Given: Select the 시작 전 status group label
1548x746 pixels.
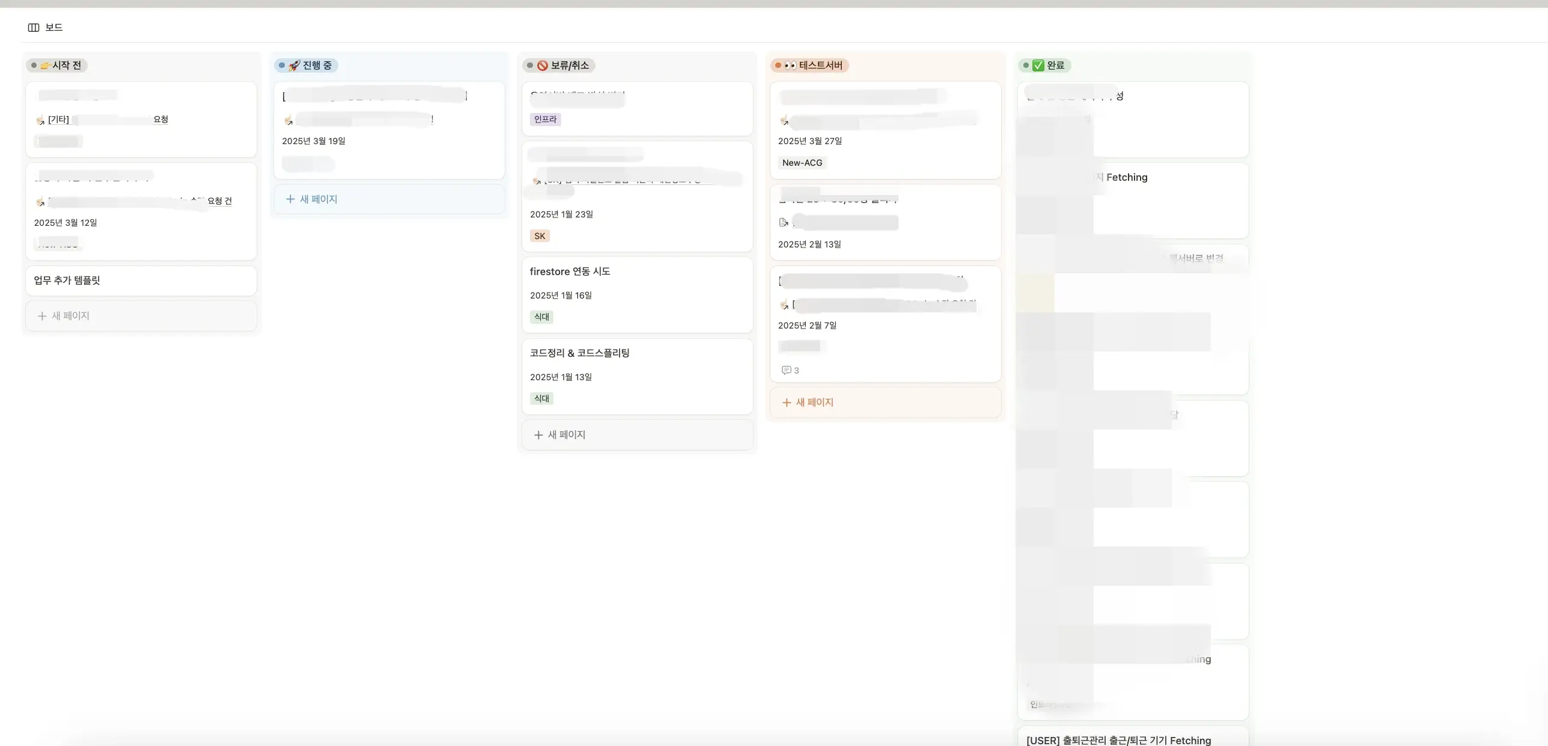Looking at the screenshot, I should click(x=66, y=65).
